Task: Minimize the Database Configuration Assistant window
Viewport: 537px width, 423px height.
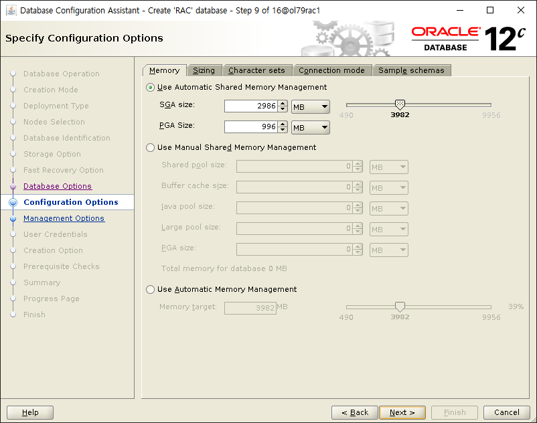Action: click(x=460, y=10)
